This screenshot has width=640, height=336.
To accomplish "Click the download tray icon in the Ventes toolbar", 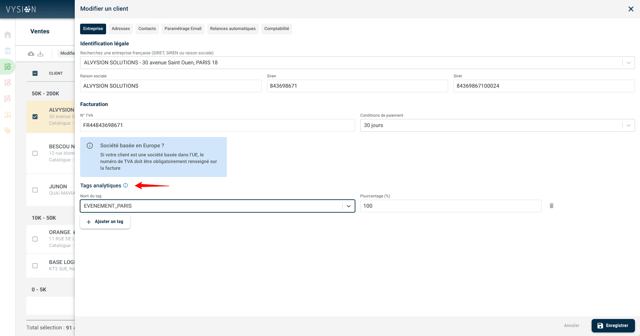I will (x=40, y=54).
